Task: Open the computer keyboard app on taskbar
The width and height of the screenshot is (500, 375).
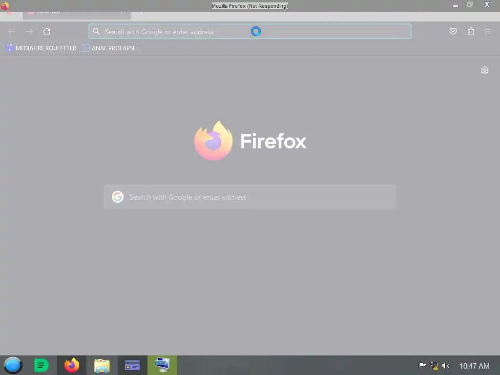Action: point(162,365)
